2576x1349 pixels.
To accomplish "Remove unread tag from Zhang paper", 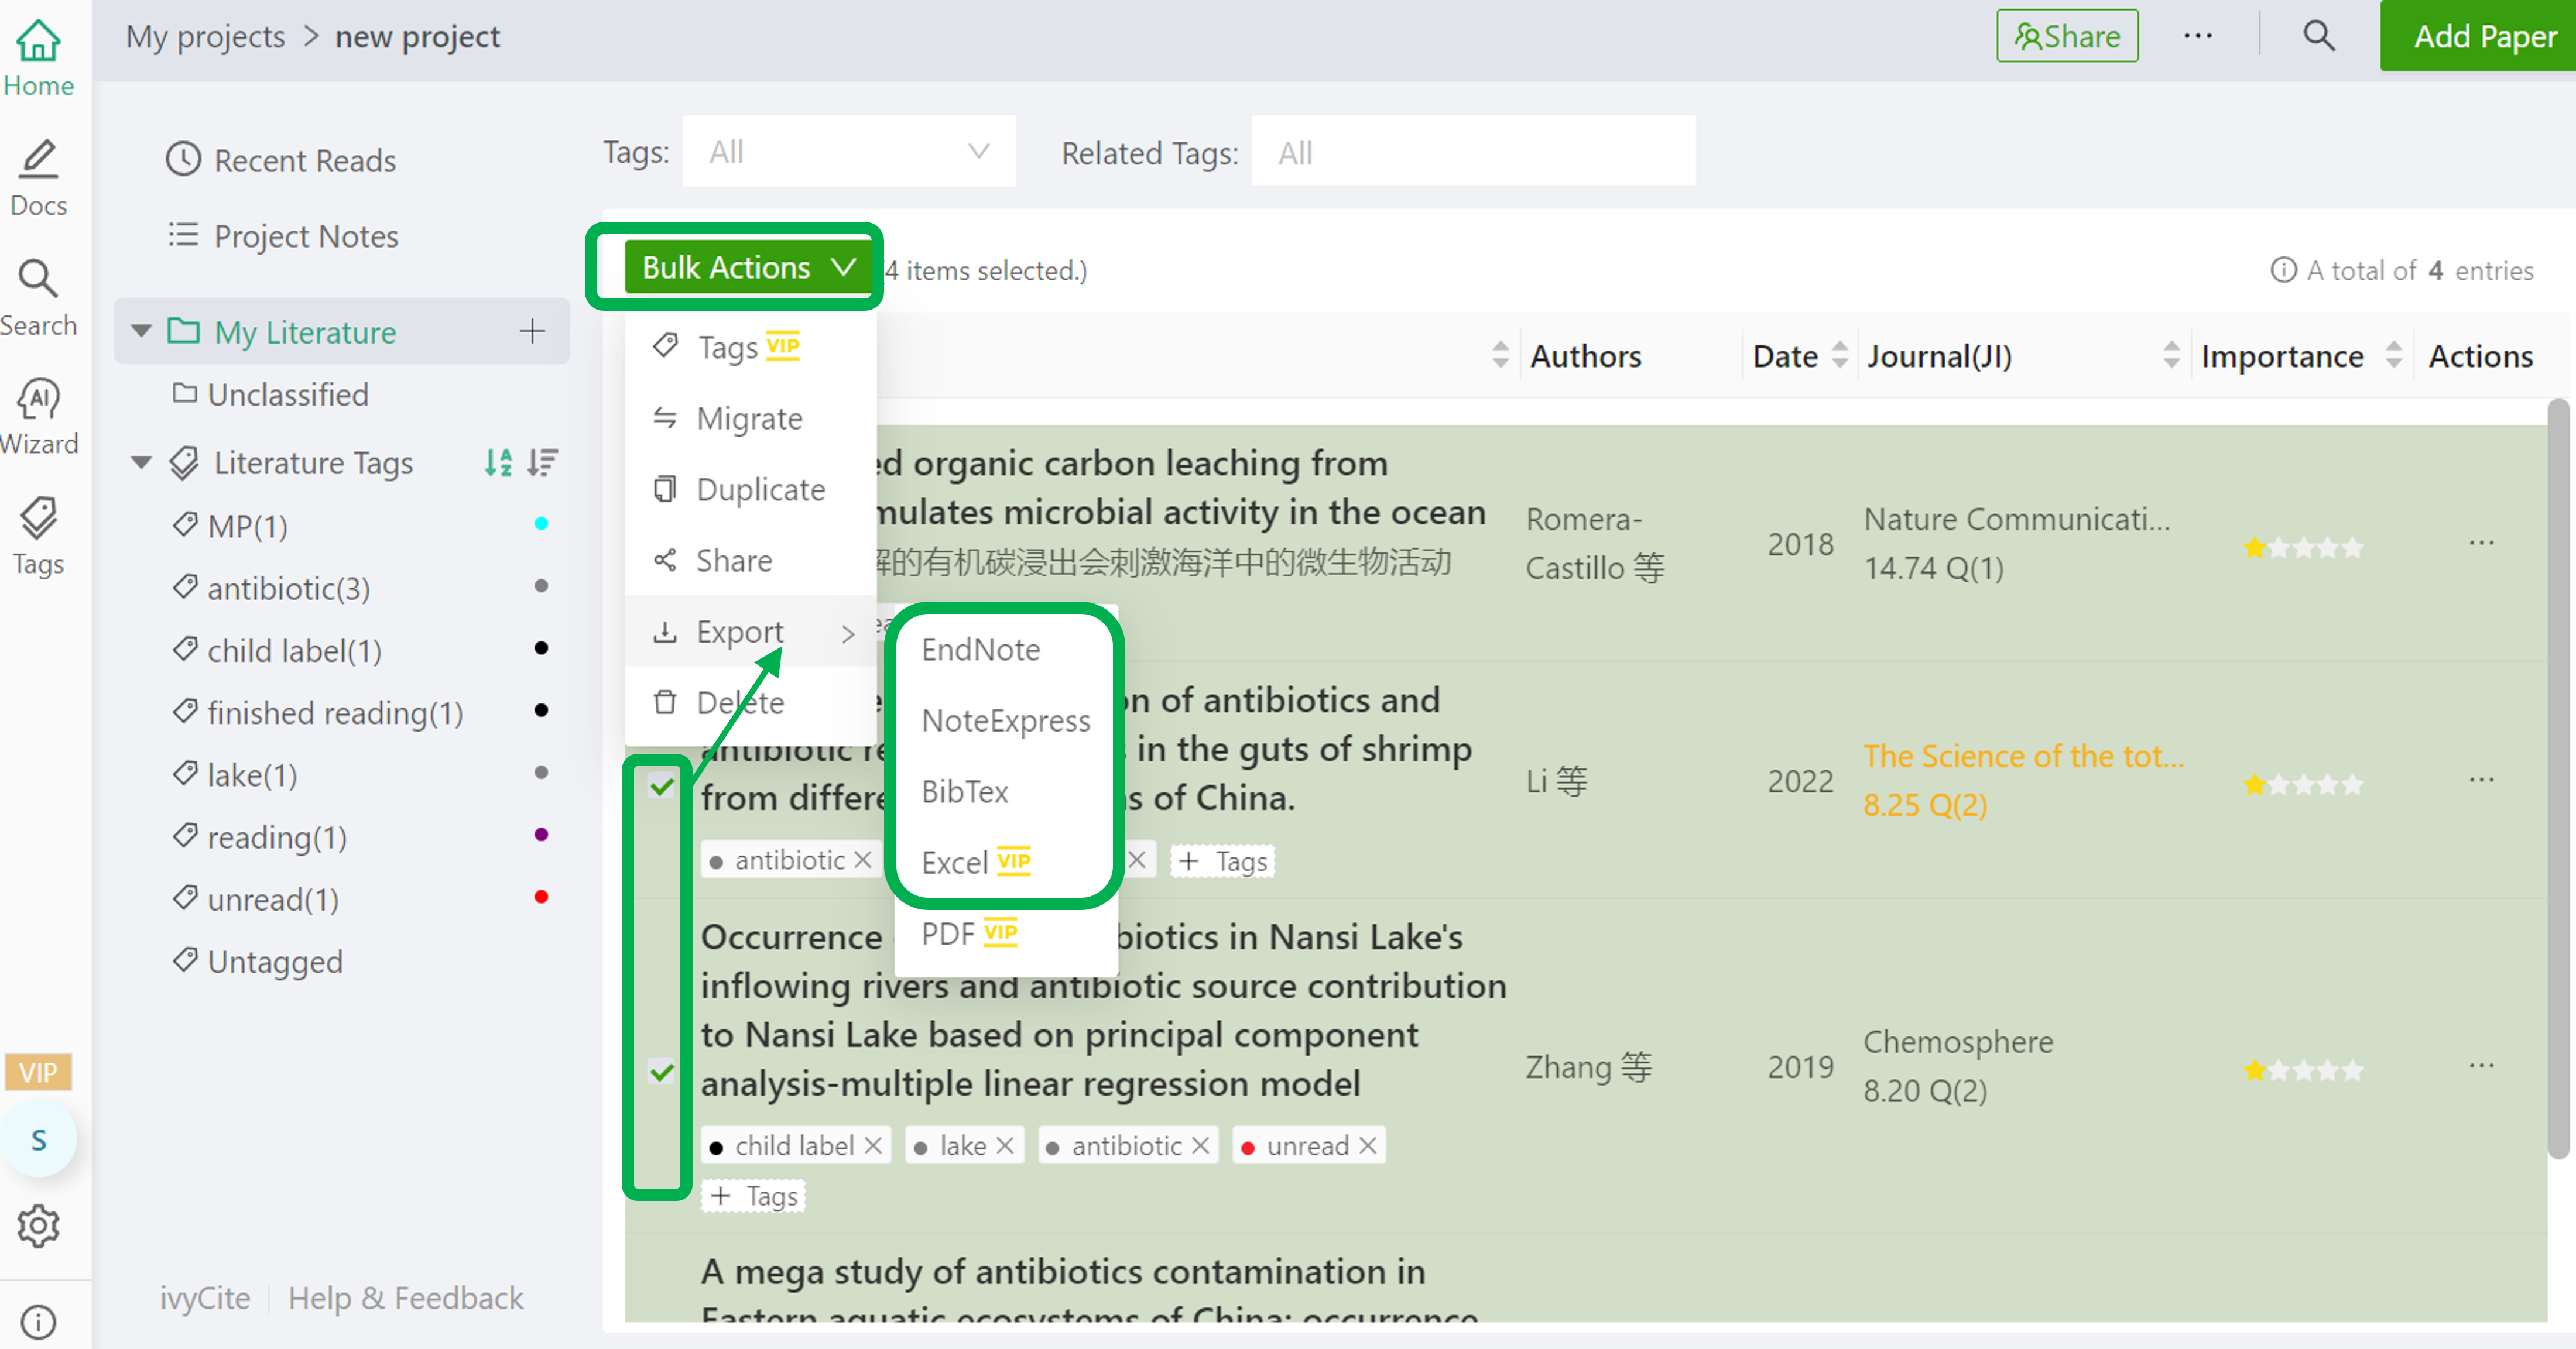I will coord(1368,1146).
